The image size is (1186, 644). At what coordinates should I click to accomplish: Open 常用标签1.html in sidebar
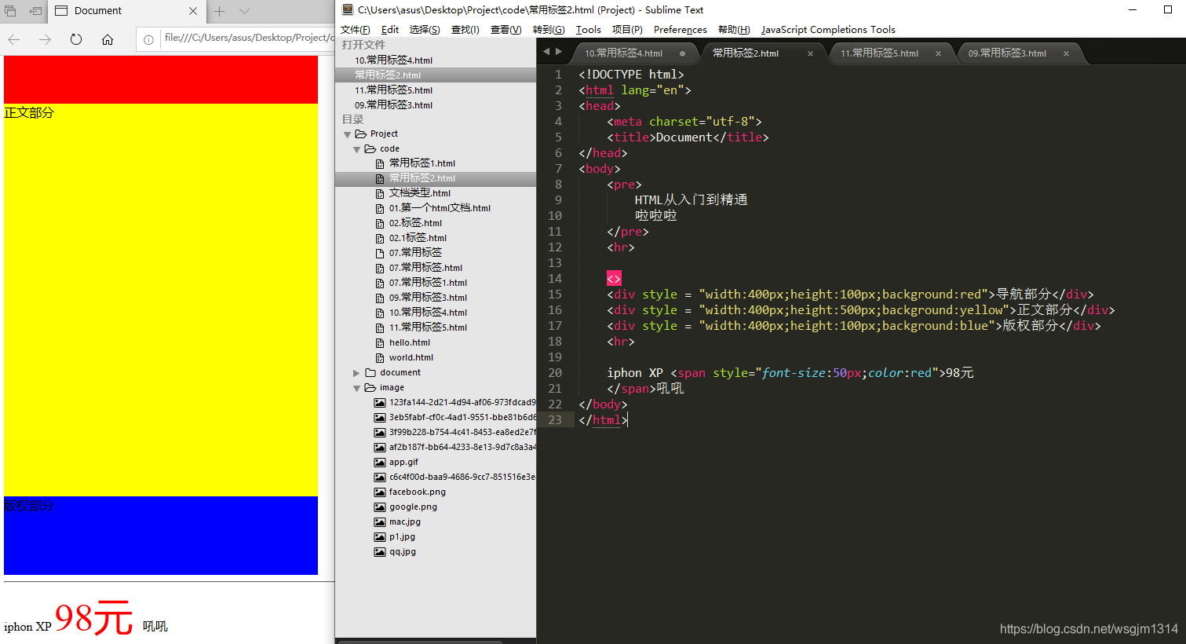(x=422, y=163)
